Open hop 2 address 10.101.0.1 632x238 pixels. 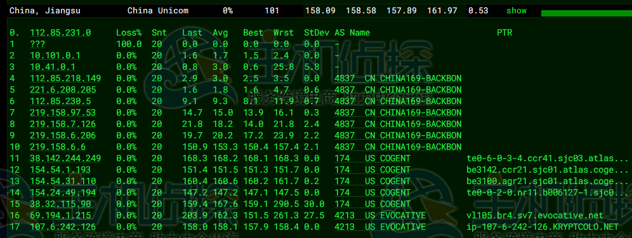pyautogui.click(x=55, y=56)
